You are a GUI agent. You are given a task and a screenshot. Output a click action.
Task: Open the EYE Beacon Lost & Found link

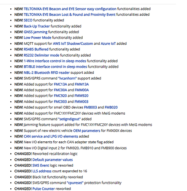click(69, 15)
